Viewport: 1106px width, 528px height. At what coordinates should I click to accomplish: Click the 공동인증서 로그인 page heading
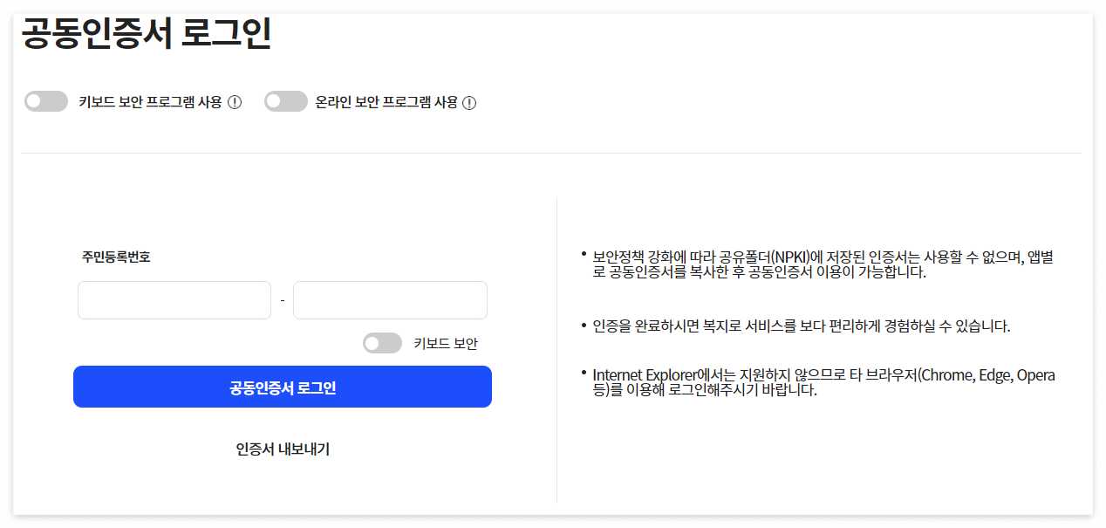click(x=144, y=33)
